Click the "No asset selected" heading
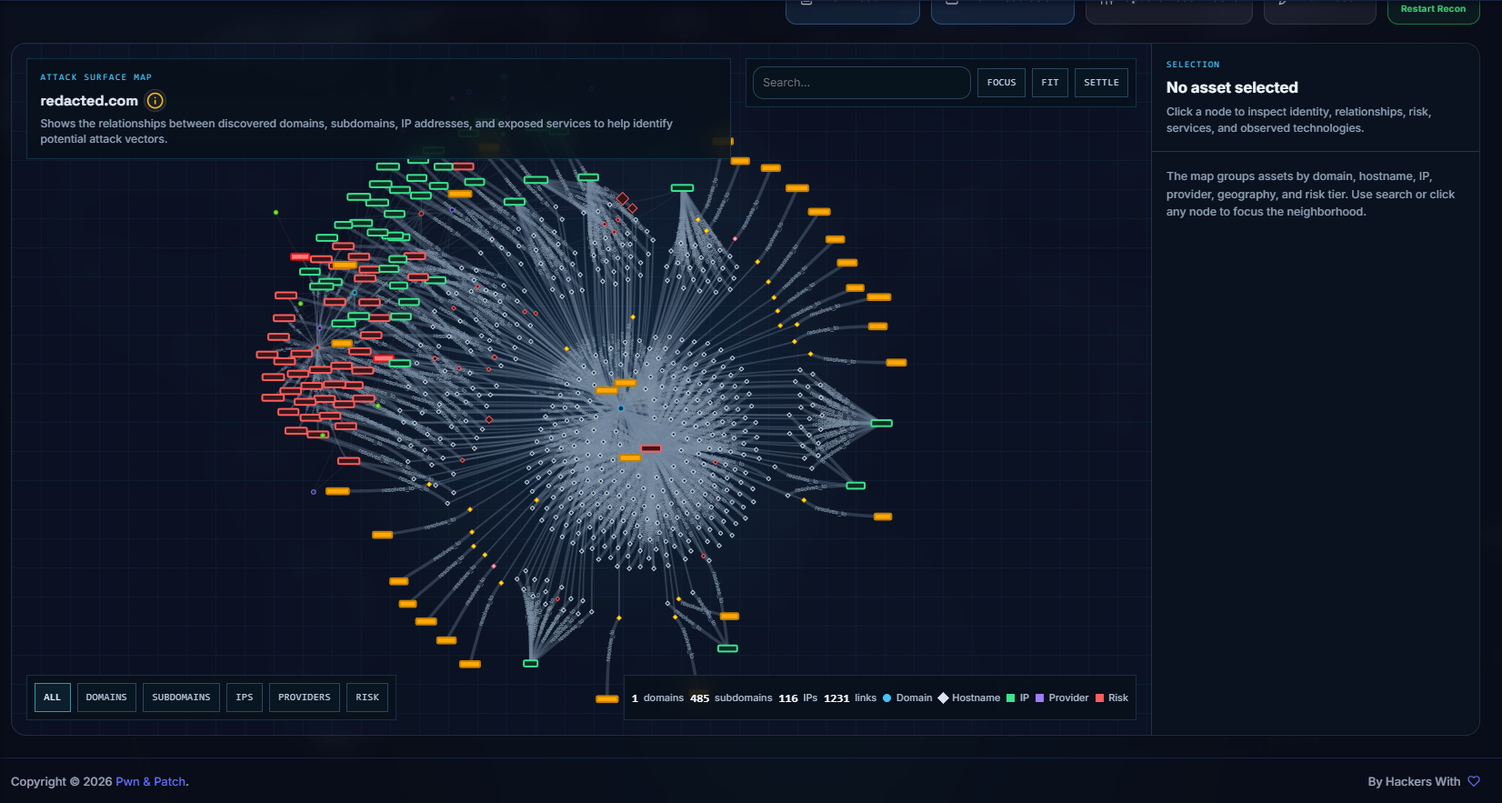Image resolution: width=1502 pixels, height=803 pixels. (x=1232, y=87)
